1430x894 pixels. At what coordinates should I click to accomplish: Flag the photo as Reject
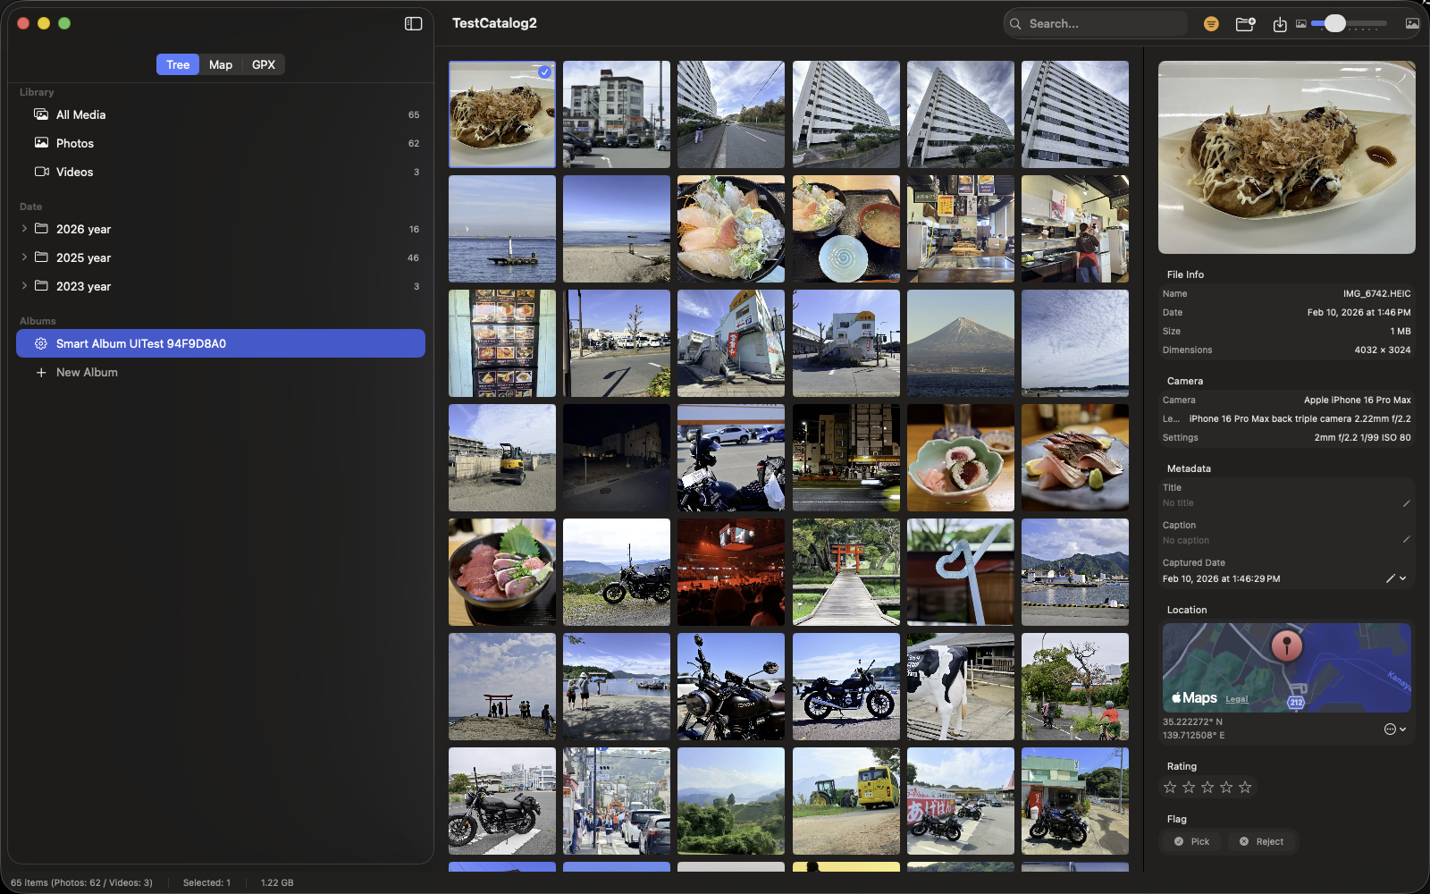point(1261,841)
